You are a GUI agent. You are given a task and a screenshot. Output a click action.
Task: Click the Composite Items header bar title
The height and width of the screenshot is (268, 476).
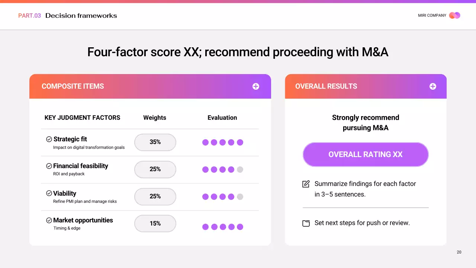click(x=73, y=86)
